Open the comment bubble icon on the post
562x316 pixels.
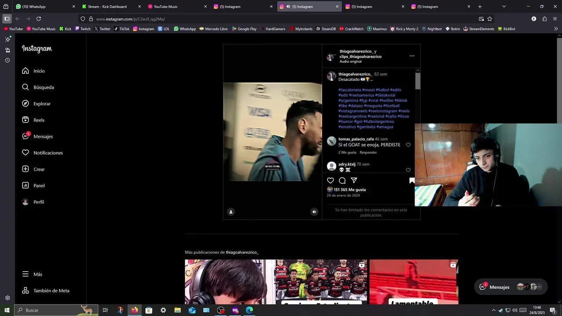click(342, 180)
